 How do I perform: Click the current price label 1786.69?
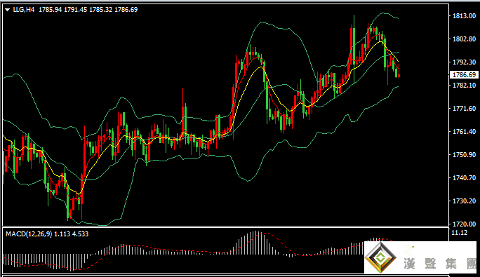tap(464, 74)
